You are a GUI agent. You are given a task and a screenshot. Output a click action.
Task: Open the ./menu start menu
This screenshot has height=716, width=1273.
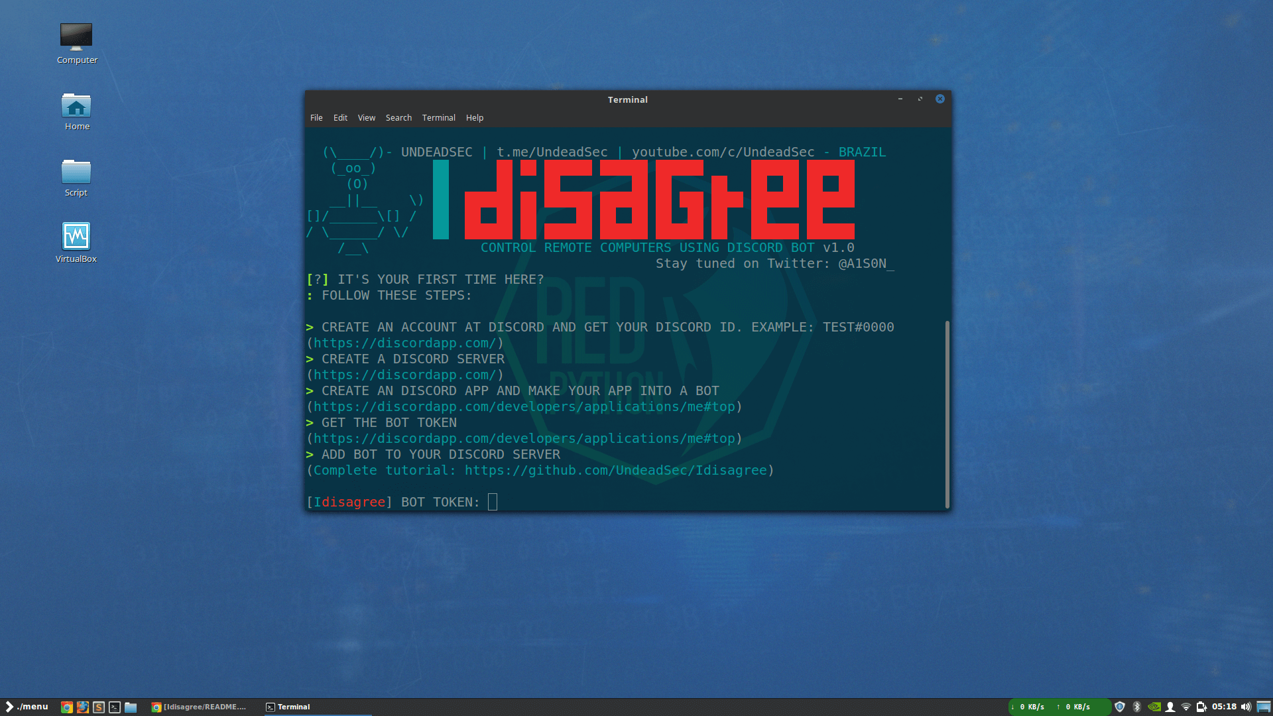[27, 706]
